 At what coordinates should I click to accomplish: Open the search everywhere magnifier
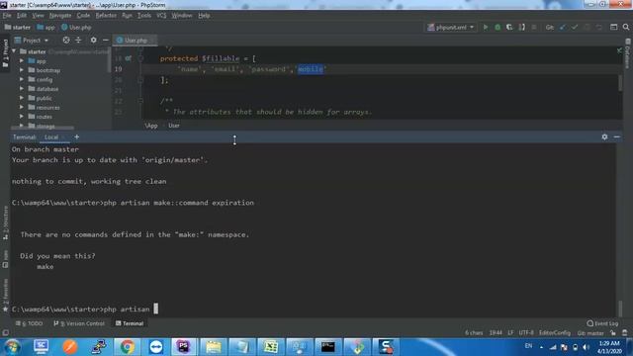[x=626, y=28]
